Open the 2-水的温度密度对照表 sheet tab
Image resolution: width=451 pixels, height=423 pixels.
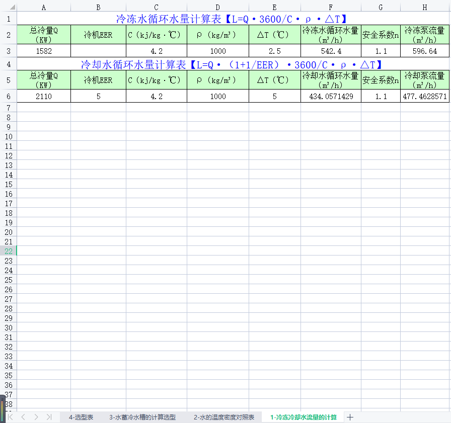224,417
